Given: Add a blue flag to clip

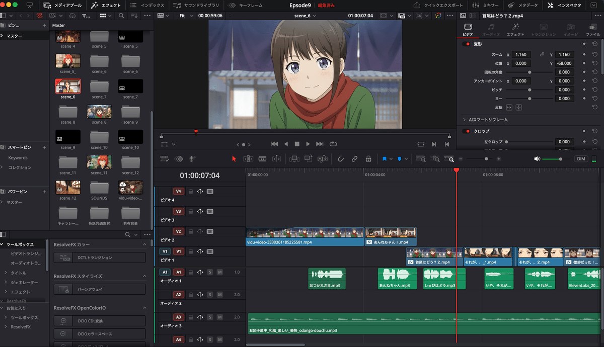Looking at the screenshot, I should 384,159.
